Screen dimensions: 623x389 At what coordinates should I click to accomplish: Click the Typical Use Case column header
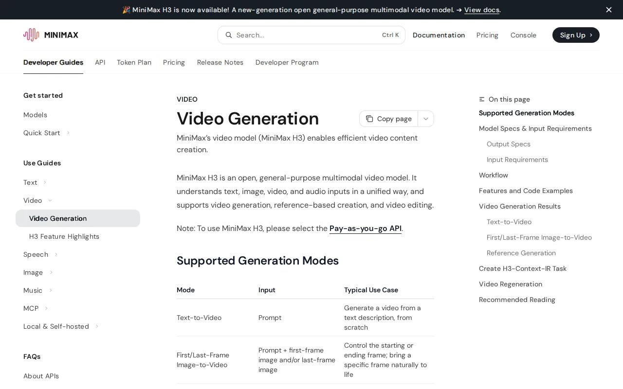[371, 290]
